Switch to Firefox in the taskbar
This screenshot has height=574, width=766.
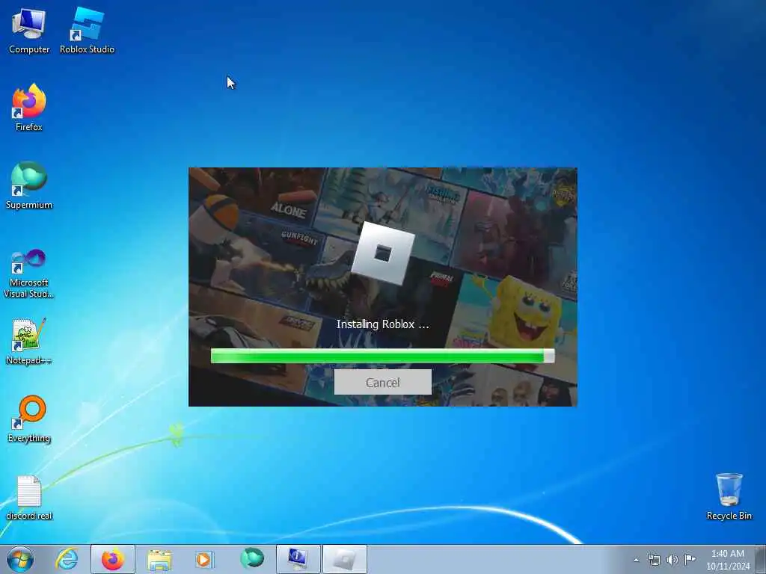[113, 559]
